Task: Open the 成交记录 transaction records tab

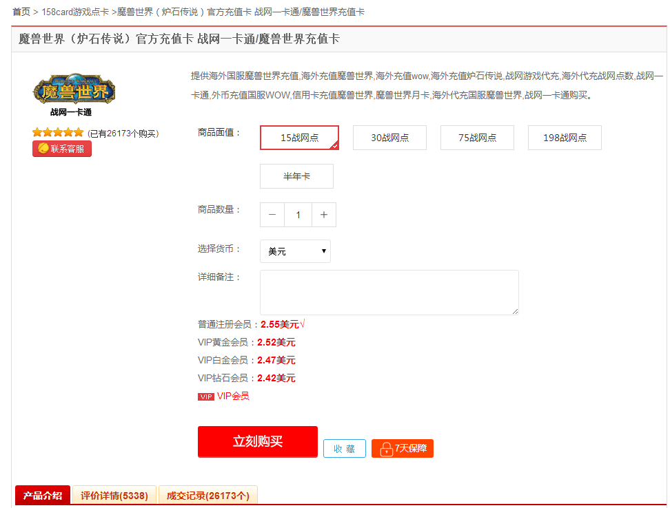Action: click(208, 495)
